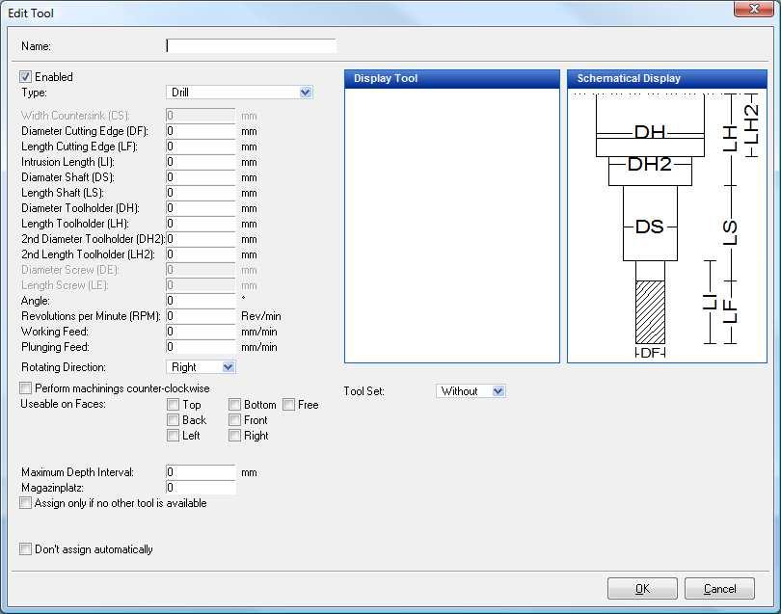Screen dimensions: 781x614
Task: Click the hatched cutting edge in schematic
Action: (650, 312)
